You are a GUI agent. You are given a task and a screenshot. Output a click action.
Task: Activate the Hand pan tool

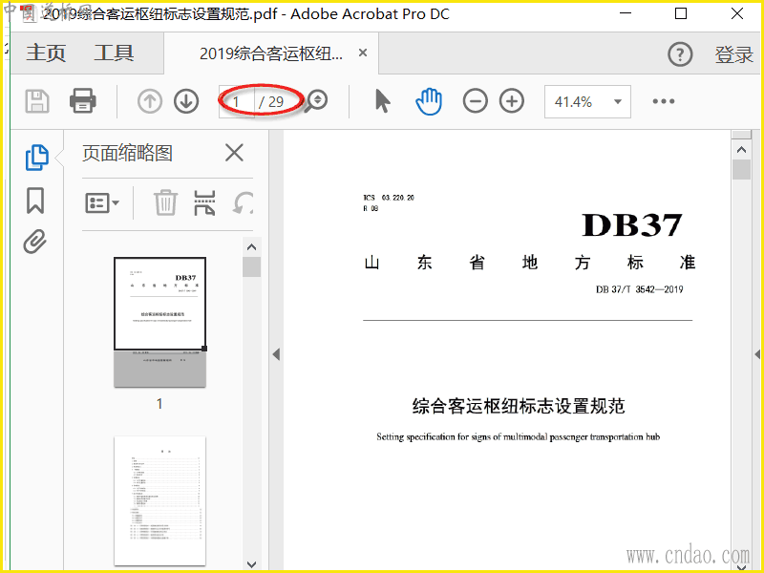[x=429, y=101]
